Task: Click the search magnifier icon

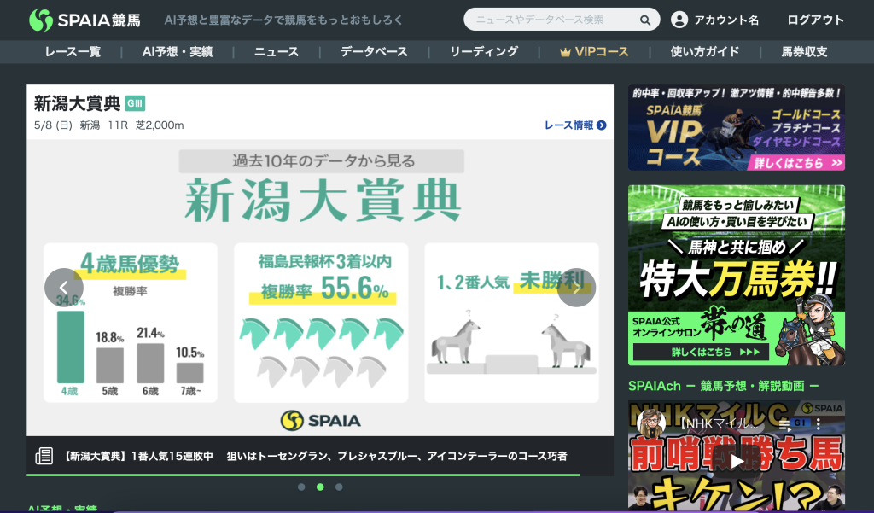Action: pyautogui.click(x=645, y=20)
